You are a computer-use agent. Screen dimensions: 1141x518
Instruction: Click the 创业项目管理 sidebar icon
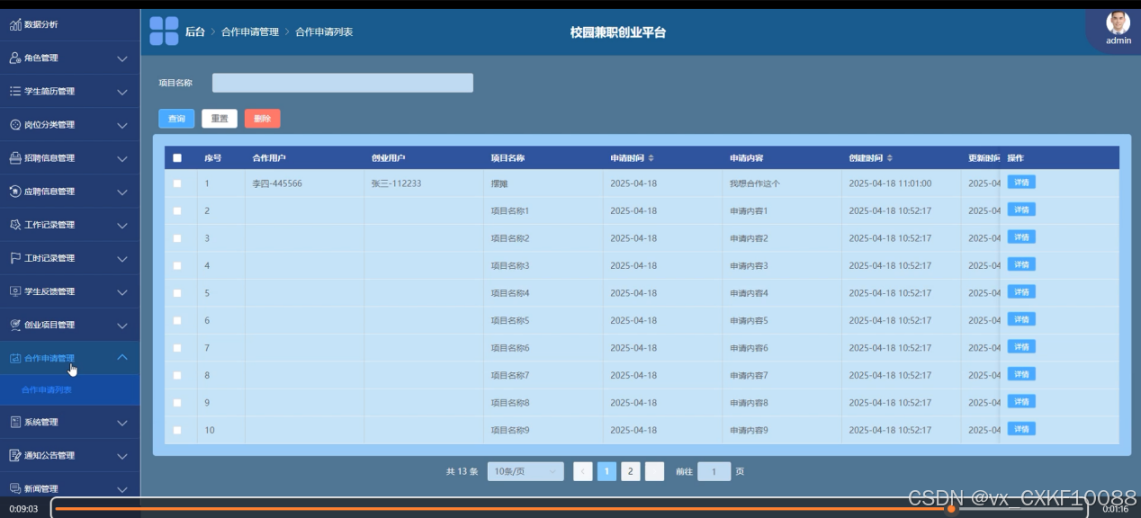15,325
